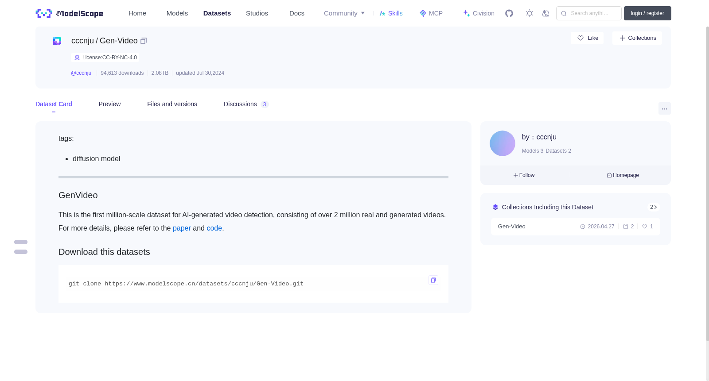Click the author's Datasets 2 count

(x=558, y=151)
